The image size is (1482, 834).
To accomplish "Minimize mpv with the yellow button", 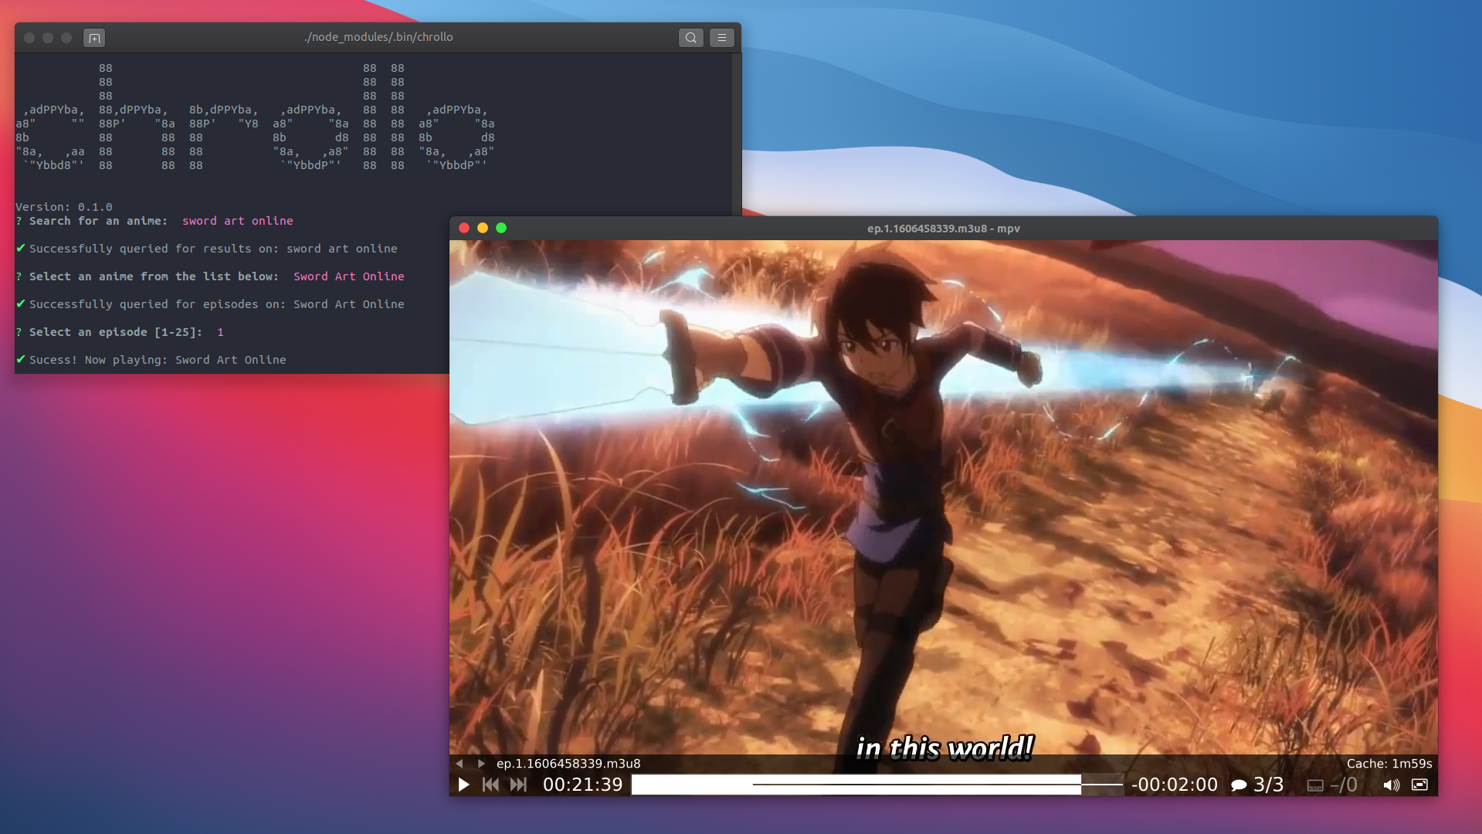I will [x=483, y=228].
